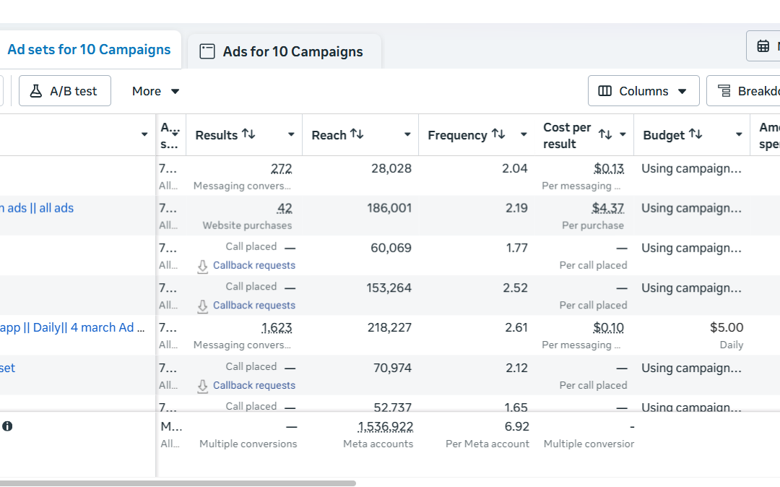Screen dimensions: 780x487
Task: Expand the name column options arrow
Action: pos(144,134)
